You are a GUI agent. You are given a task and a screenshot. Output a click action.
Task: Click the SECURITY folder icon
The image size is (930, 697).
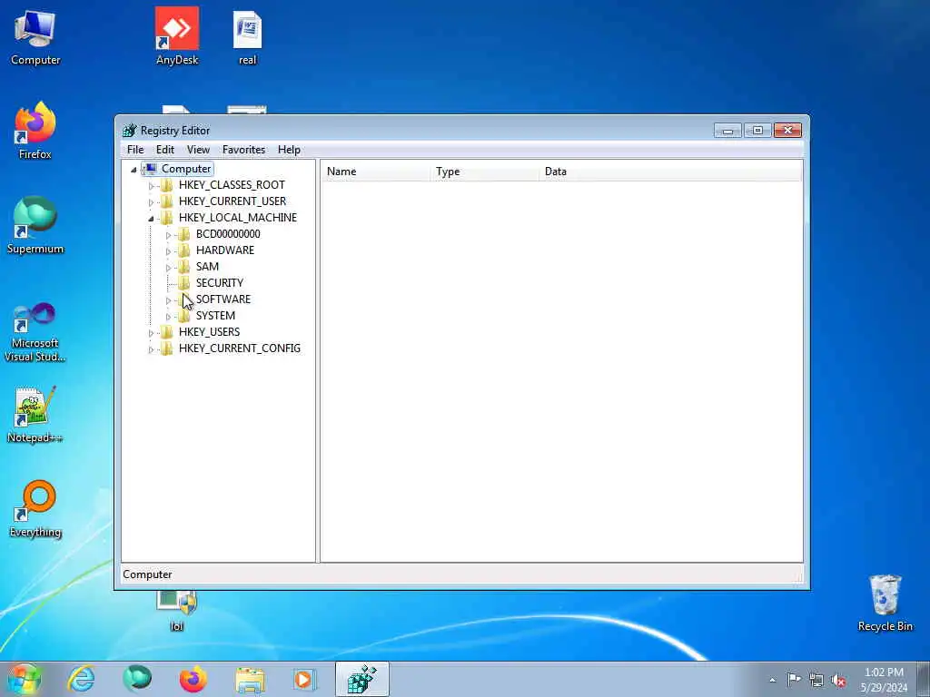coord(183,283)
